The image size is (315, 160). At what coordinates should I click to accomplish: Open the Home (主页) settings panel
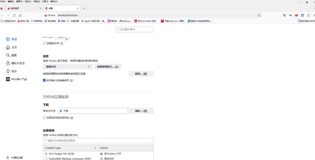coord(12,47)
